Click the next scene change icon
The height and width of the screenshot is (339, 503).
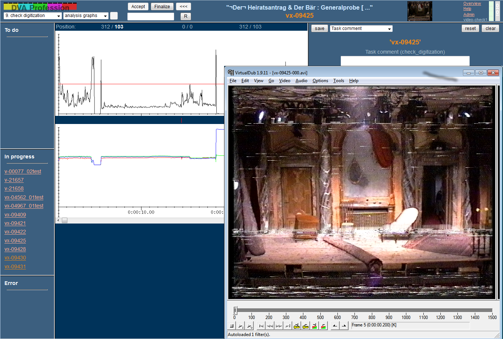(323, 326)
